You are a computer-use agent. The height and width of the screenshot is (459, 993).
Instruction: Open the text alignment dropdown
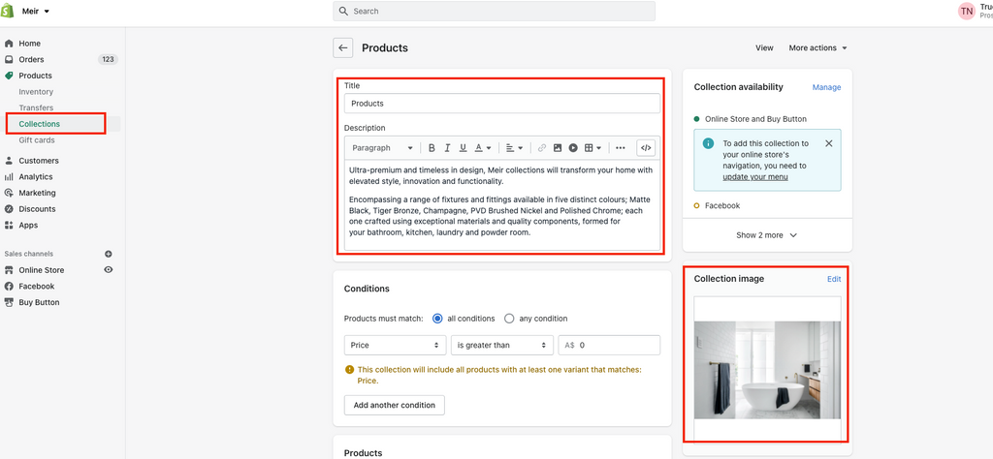(x=514, y=148)
